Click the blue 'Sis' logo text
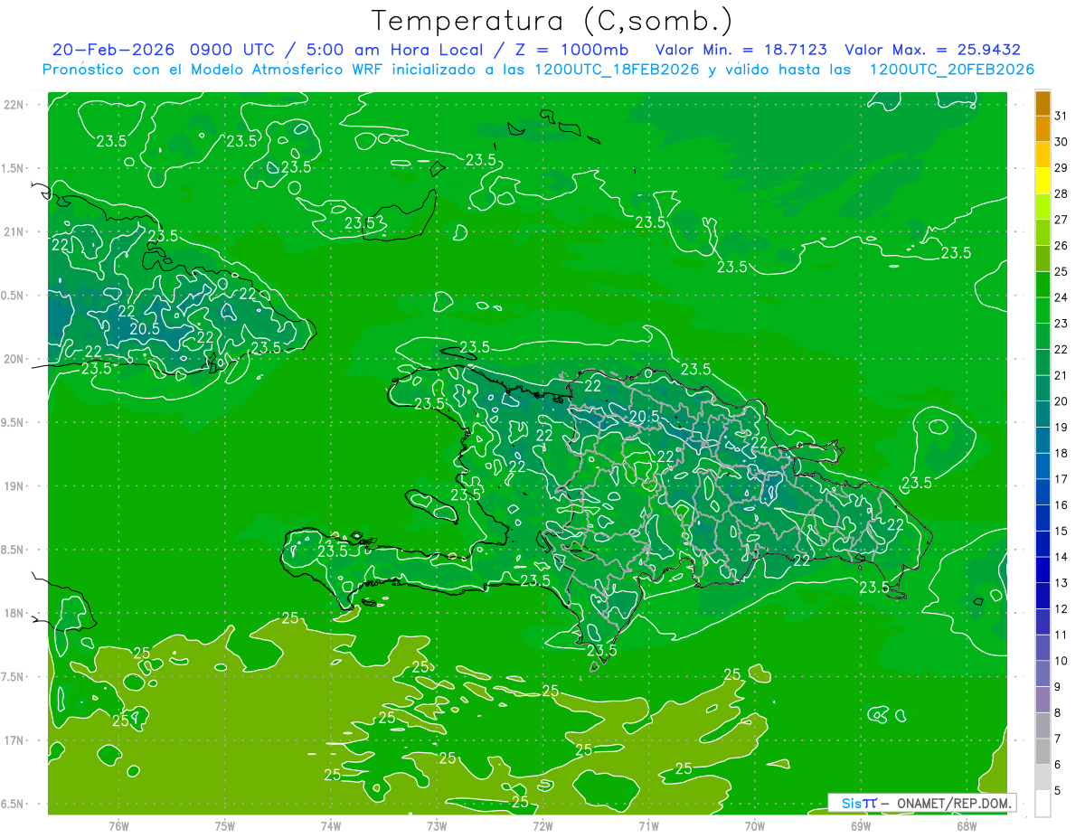 852,803
